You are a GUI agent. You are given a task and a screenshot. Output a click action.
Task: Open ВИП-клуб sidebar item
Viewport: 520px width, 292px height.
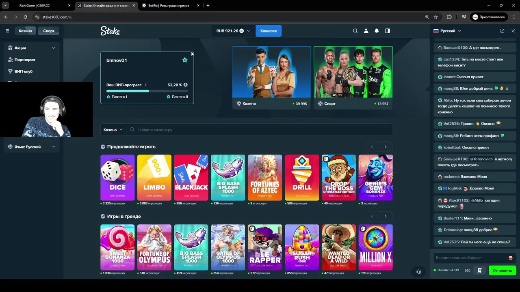click(x=32, y=71)
